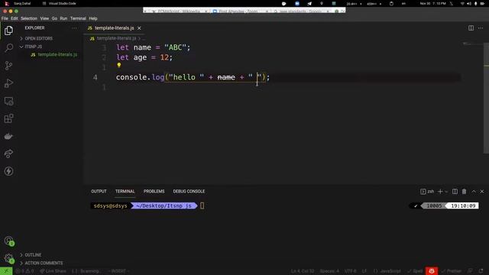Open the Go menu
Screen dimensions: 489x275
[x=54, y=18]
